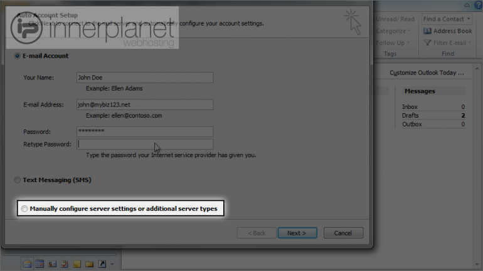
Task: Focus the Retype Password field
Action: [145, 144]
